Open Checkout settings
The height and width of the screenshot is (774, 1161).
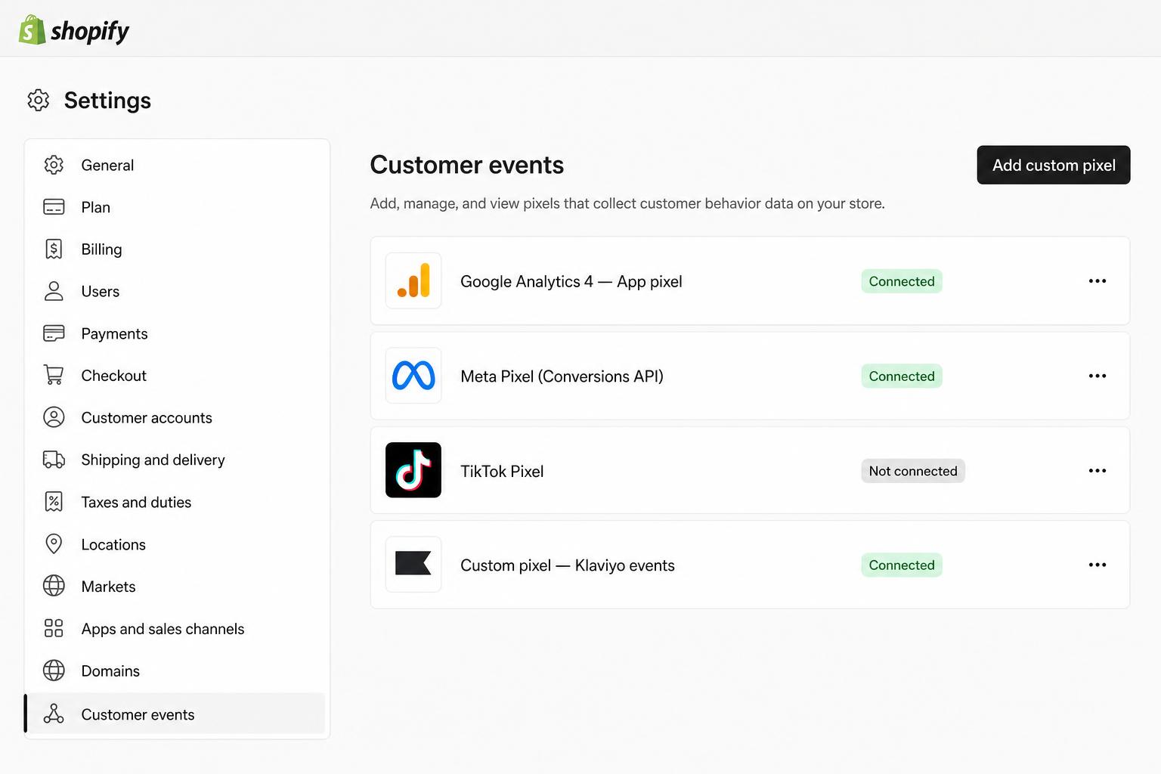pos(177,375)
